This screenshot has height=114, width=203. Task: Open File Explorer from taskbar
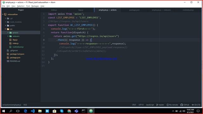(40, 111)
